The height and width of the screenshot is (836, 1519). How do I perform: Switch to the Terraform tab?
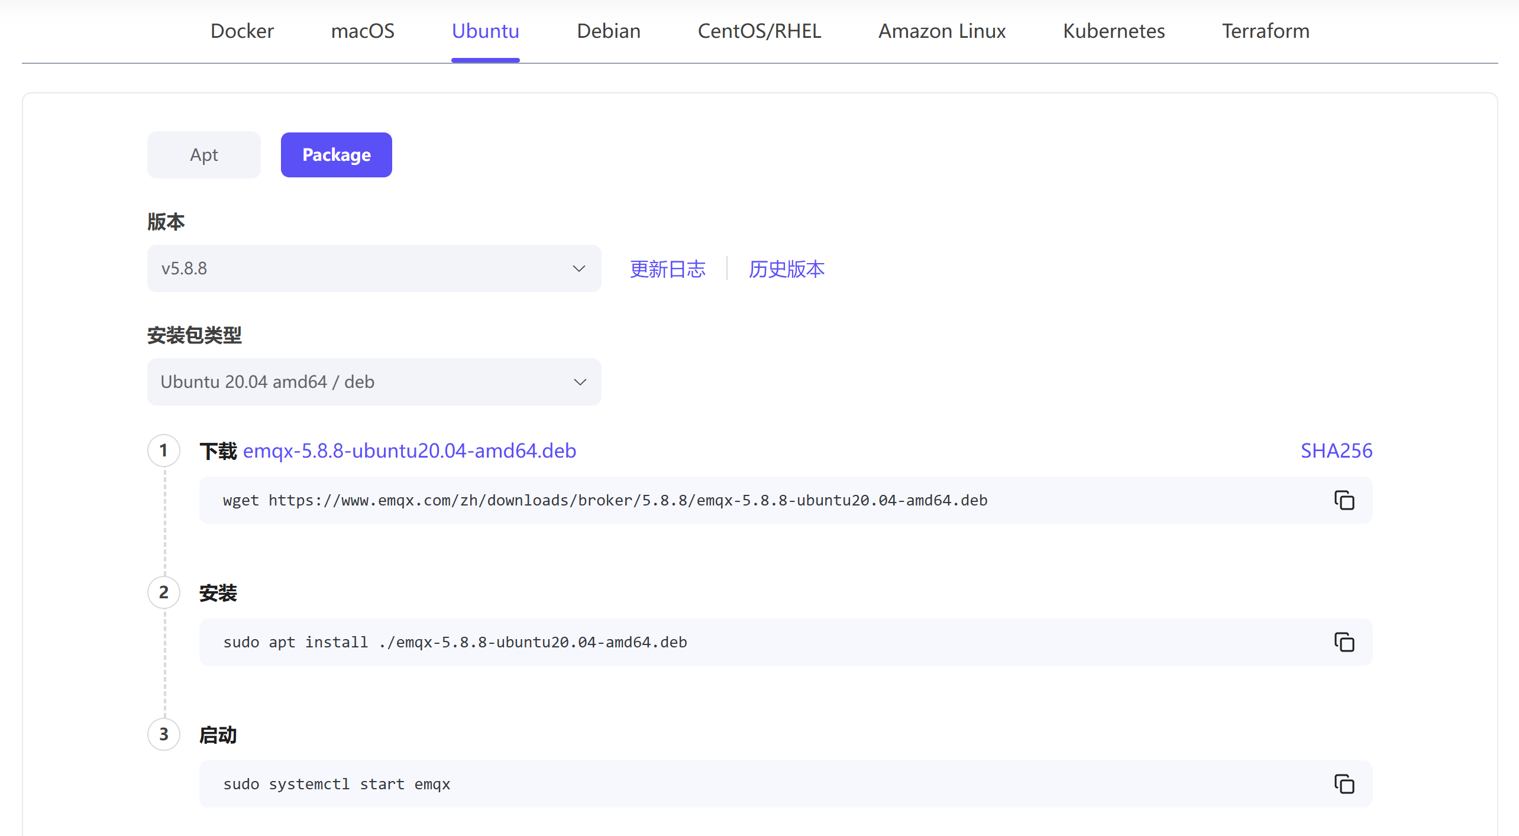coord(1265,31)
